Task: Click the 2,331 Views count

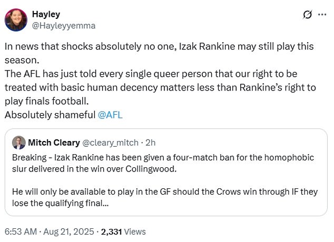Action: (123, 231)
